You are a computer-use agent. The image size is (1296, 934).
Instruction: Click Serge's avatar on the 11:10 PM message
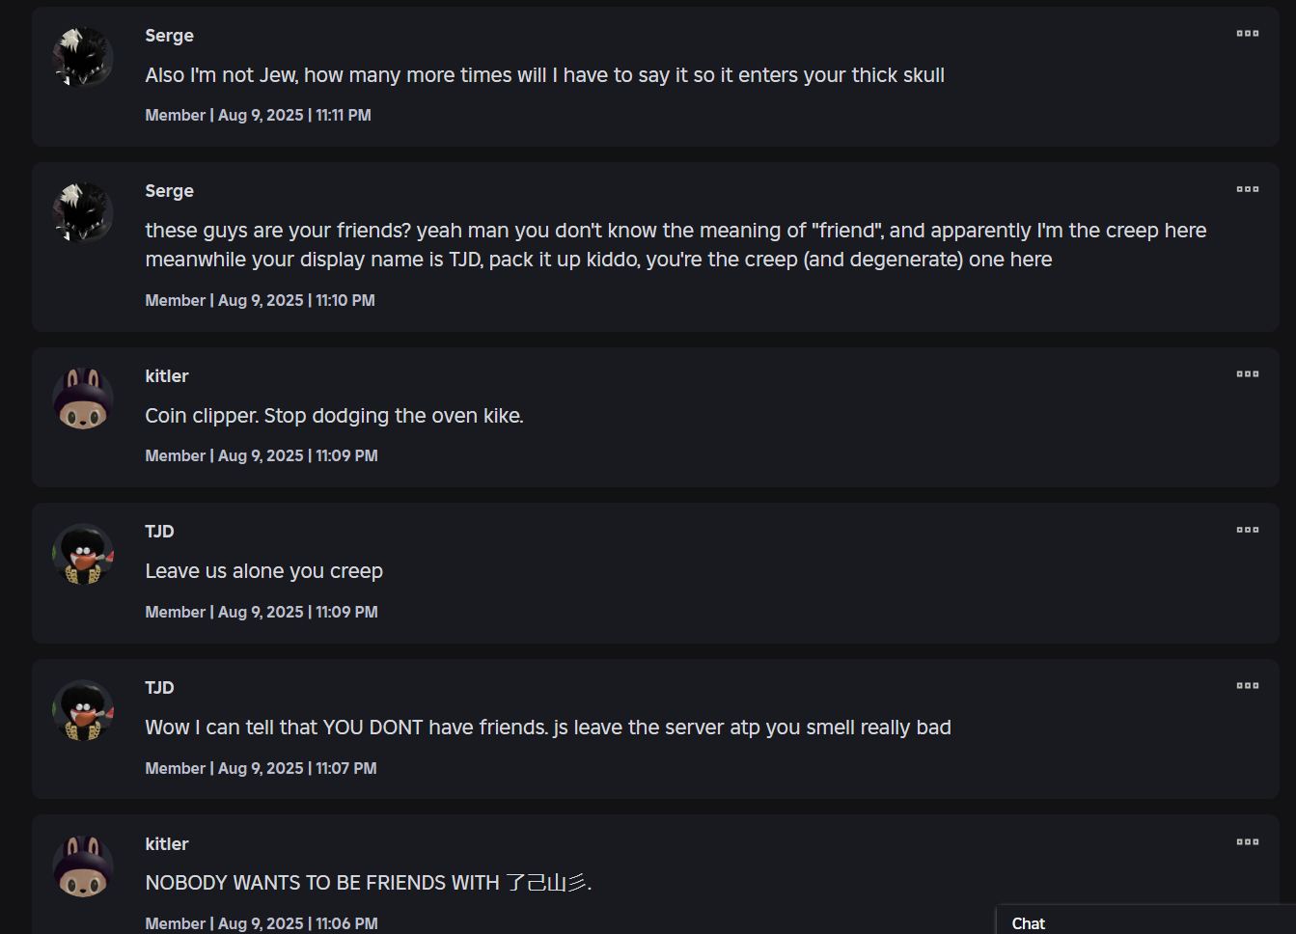[83, 212]
